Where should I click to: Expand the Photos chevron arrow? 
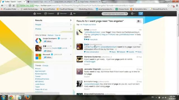[x=71, y=29]
